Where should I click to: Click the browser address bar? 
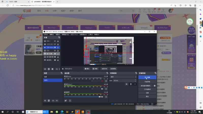tap(91, 5)
